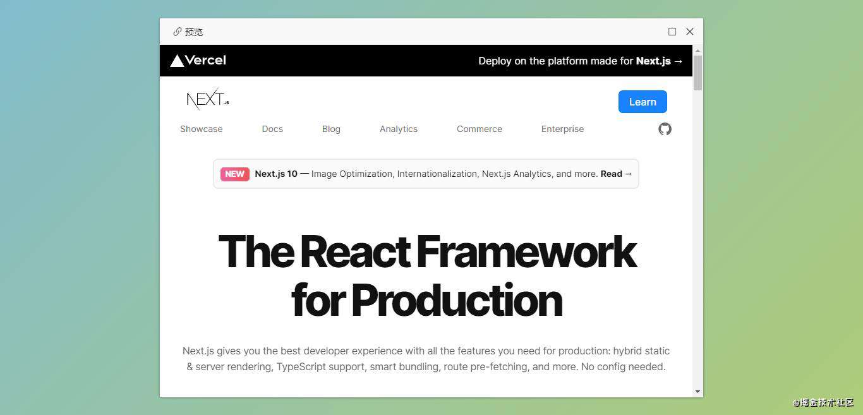
Task: Click the link icon beside 预览 title
Action: point(178,32)
